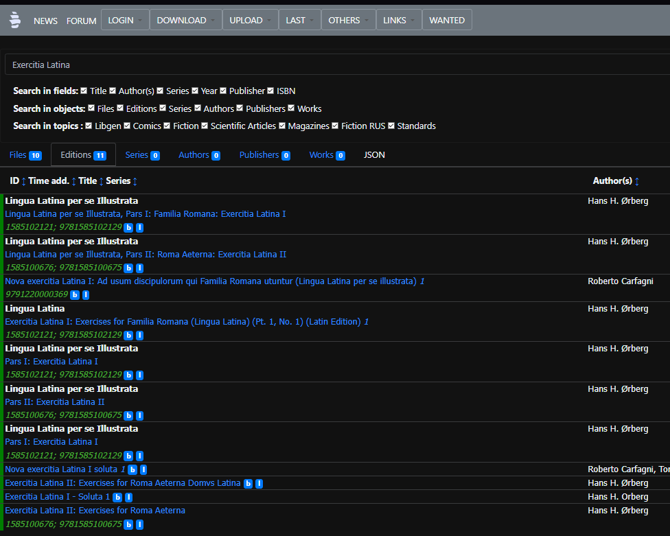The height and width of the screenshot is (536, 670).
Task: Click 'b' badge for Nova exercitia Latina I soluta
Action: pyautogui.click(x=133, y=470)
